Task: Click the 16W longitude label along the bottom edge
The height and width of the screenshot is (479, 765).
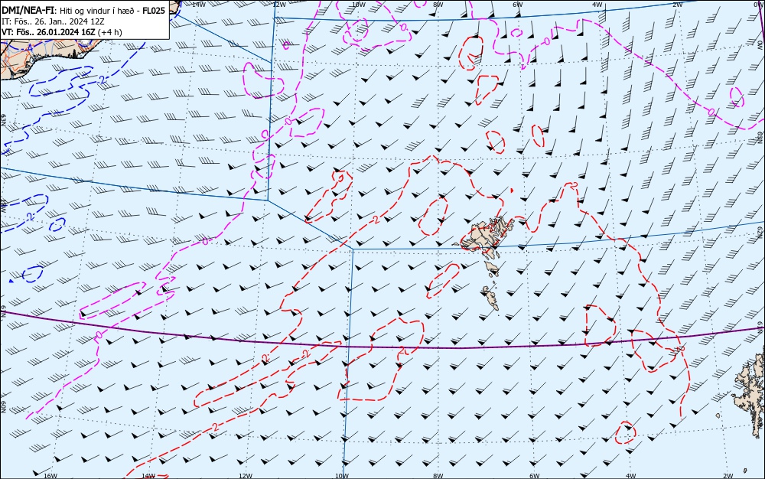Action: click(x=50, y=476)
